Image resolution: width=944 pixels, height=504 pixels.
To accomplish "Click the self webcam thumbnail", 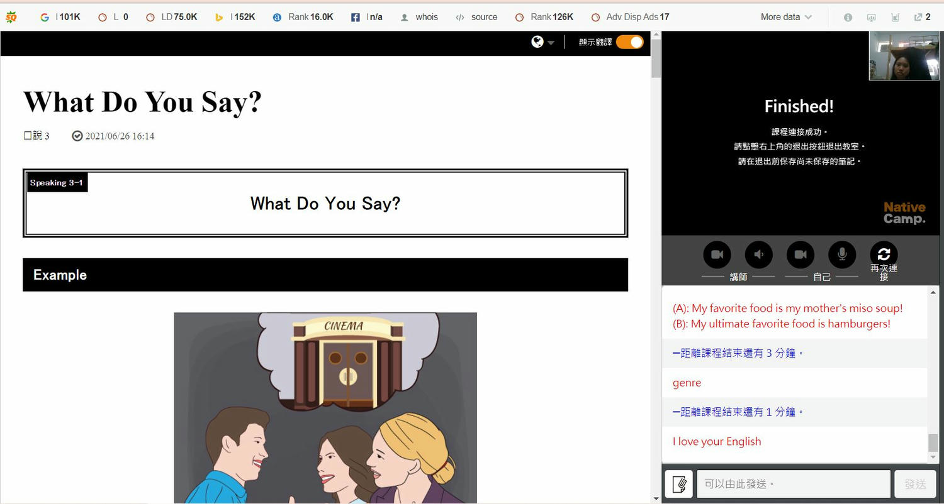I will [904, 56].
